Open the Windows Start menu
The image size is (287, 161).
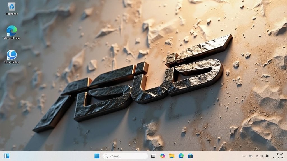click(97, 156)
